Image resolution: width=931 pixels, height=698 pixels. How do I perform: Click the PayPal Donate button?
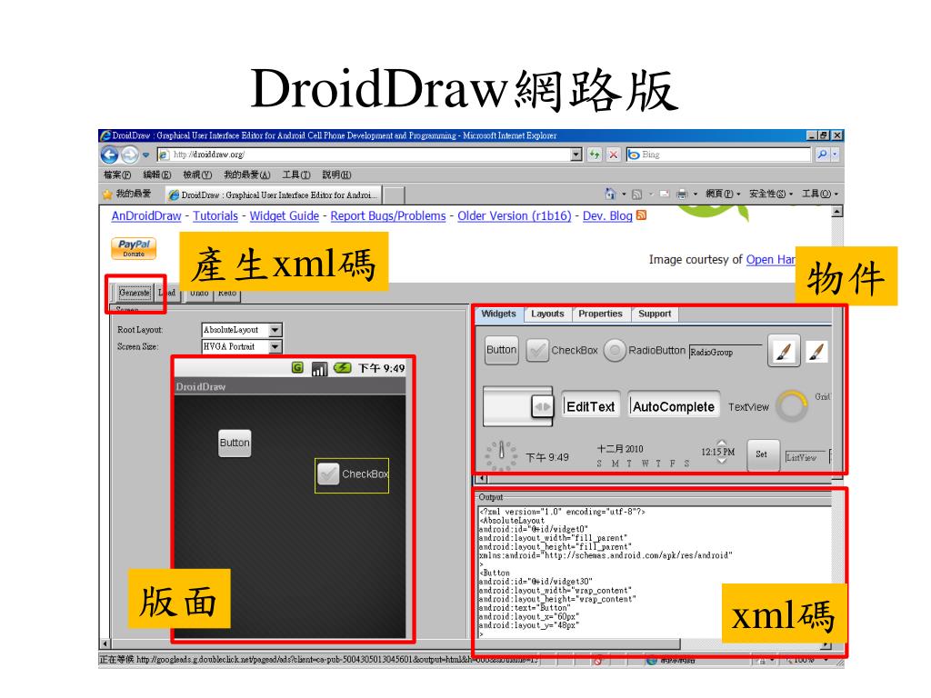(134, 248)
